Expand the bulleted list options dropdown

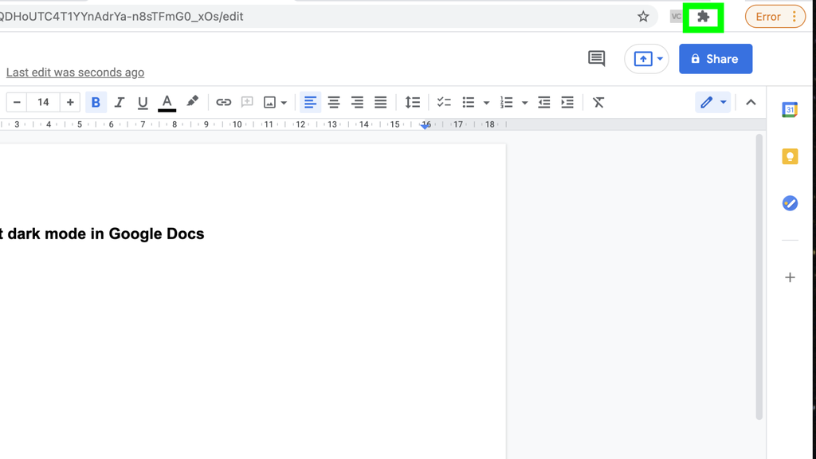coord(486,102)
